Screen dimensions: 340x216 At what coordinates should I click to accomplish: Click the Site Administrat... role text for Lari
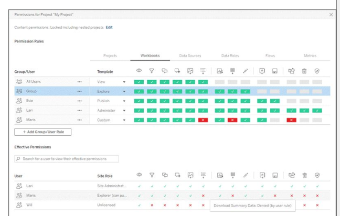coord(112,186)
